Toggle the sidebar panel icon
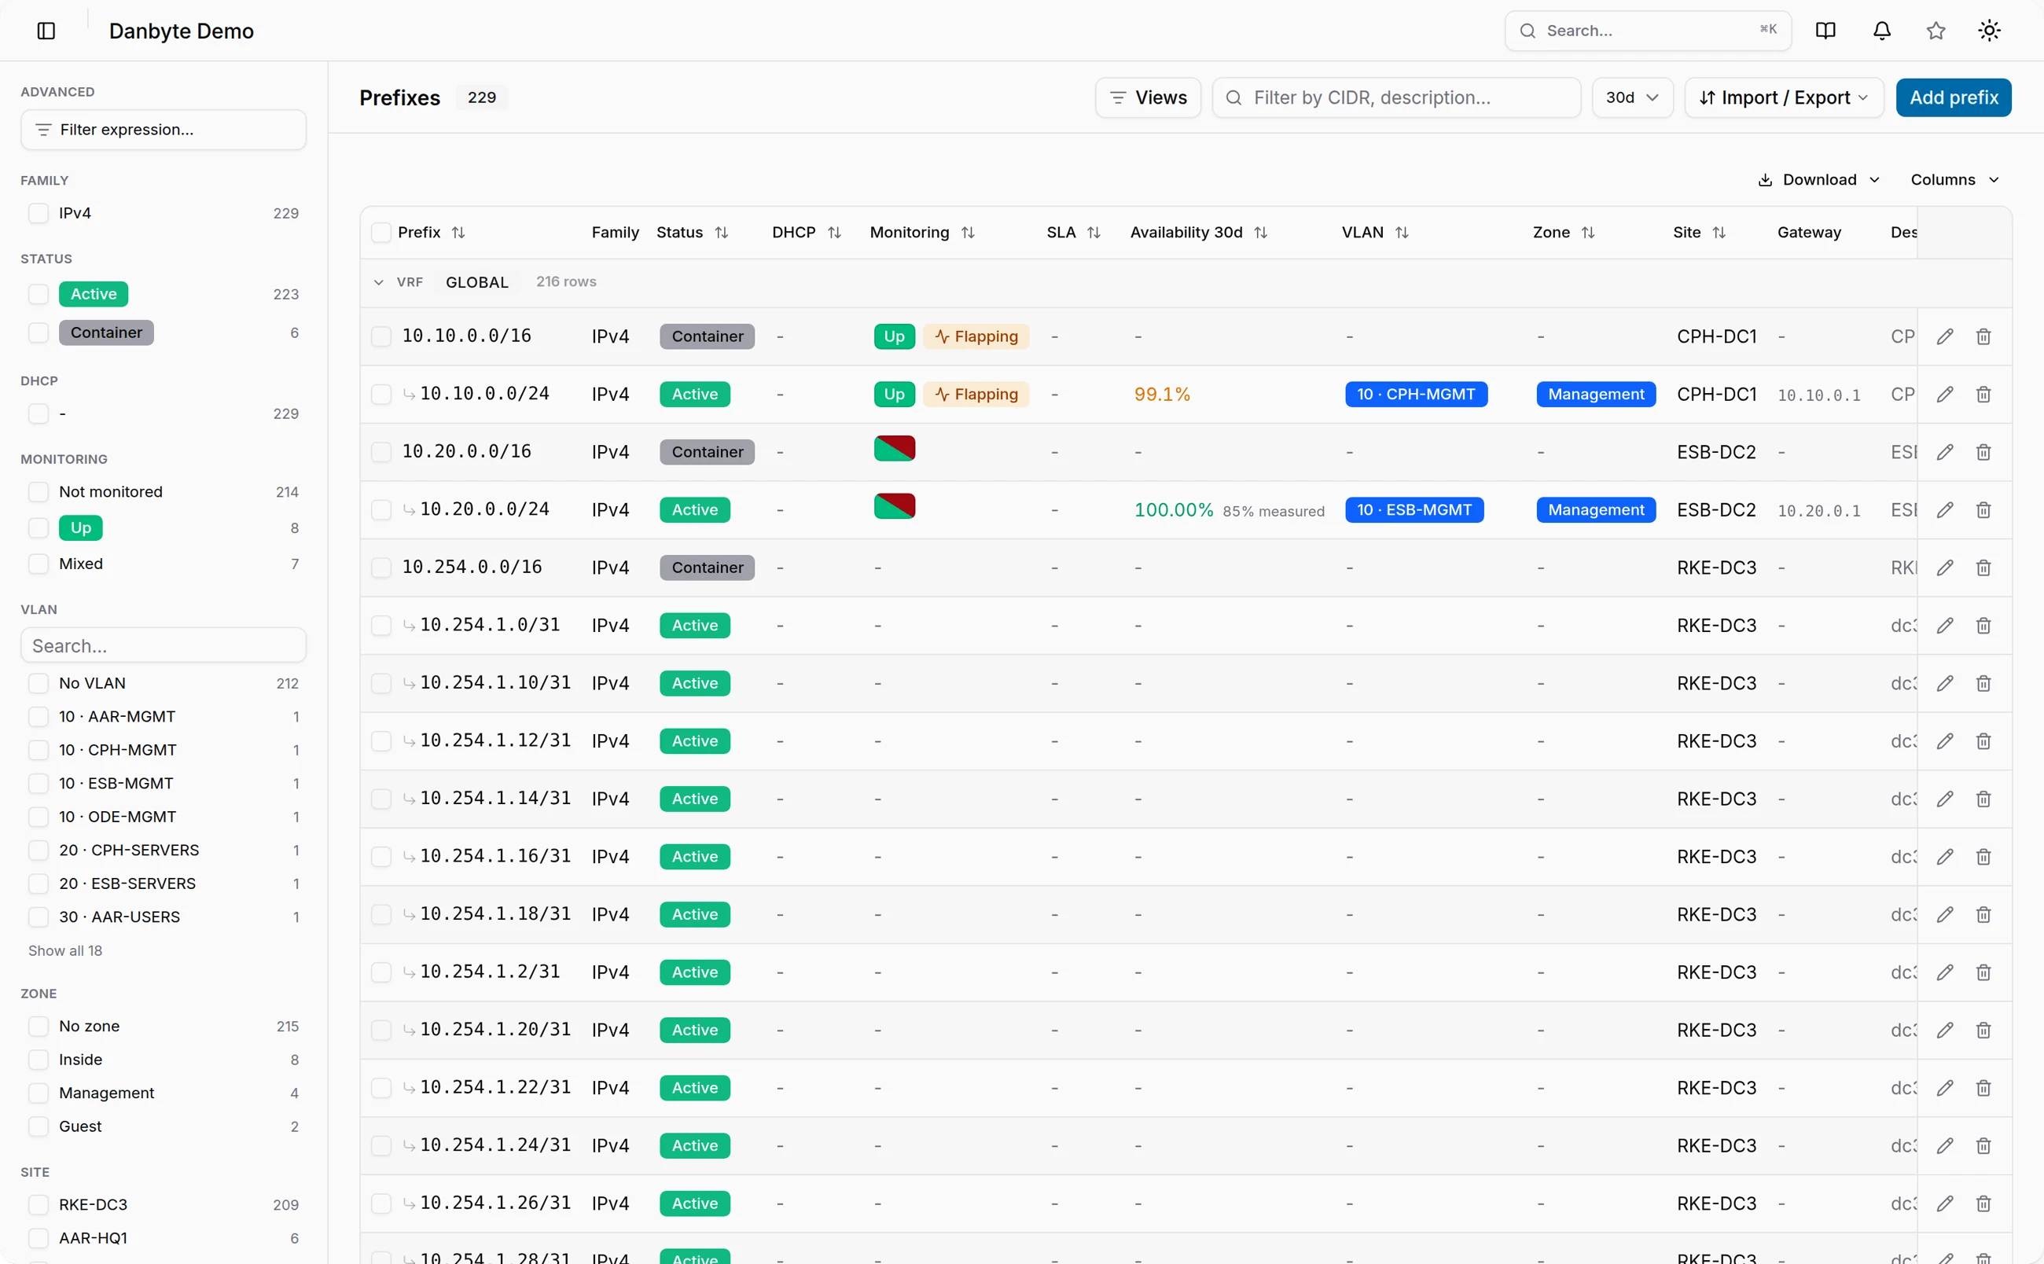 point(47,31)
